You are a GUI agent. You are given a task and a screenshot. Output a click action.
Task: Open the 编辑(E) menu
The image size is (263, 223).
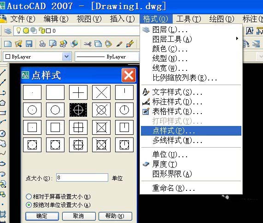pyautogui.click(x=56, y=19)
